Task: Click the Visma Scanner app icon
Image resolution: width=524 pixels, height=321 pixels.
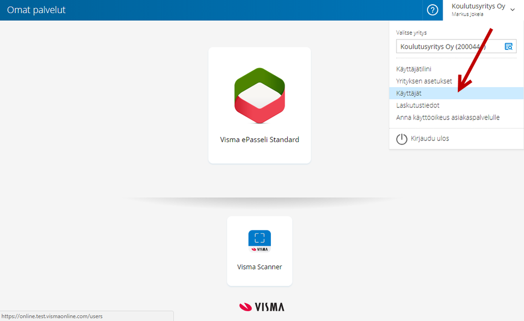Action: coord(260,241)
